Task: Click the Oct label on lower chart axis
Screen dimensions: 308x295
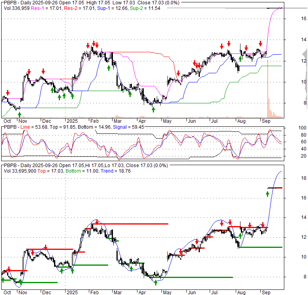Action: 7,293
